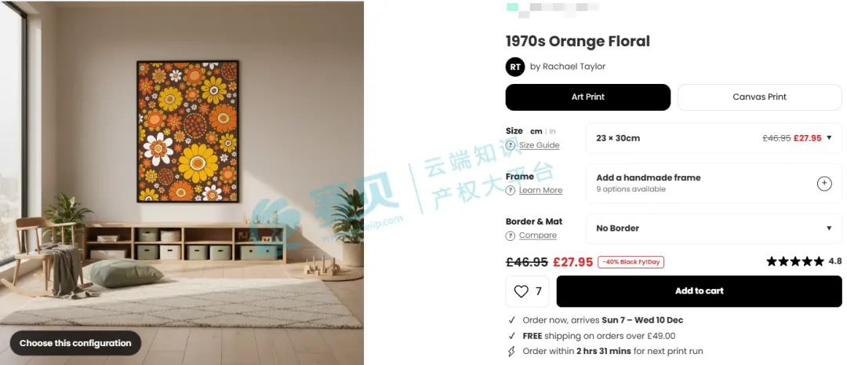Open the Size Guide link
The height and width of the screenshot is (365, 847).
[539, 145]
